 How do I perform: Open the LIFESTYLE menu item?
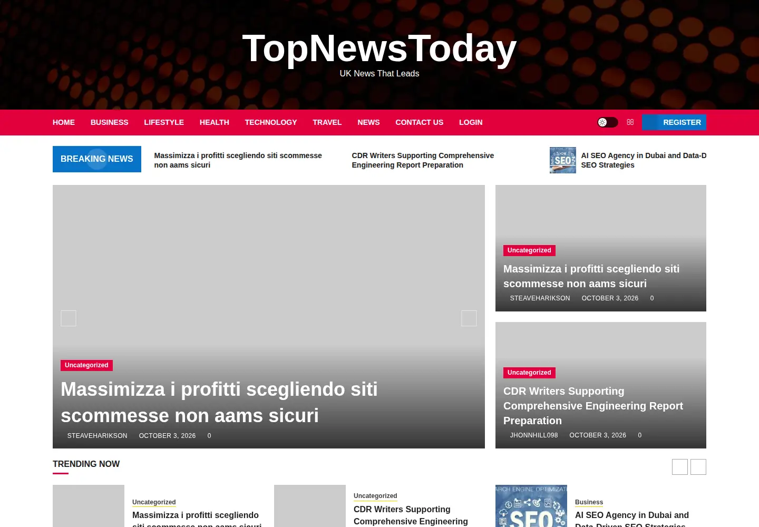point(164,122)
